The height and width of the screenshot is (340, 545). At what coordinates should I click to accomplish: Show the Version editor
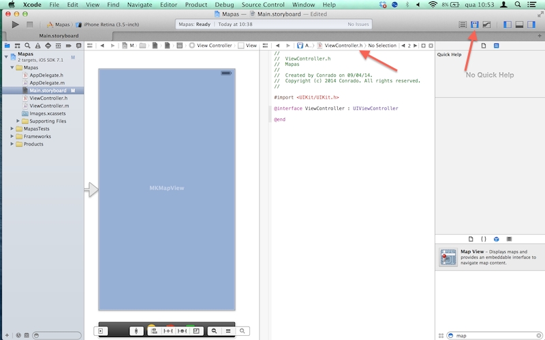click(486, 24)
